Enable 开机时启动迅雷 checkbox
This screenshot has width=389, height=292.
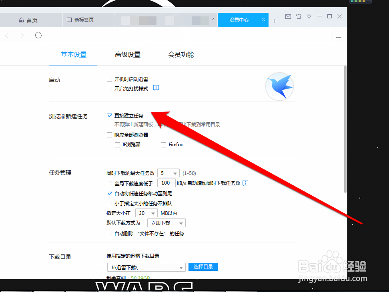[x=109, y=79]
